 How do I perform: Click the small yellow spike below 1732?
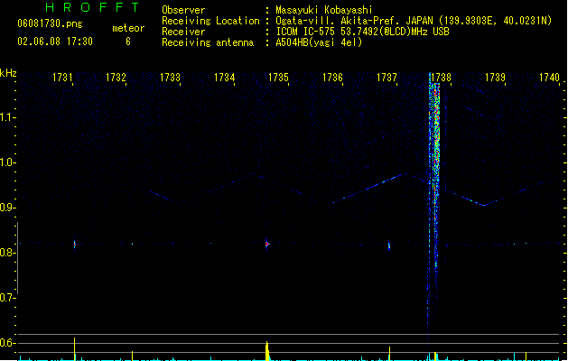132,356
